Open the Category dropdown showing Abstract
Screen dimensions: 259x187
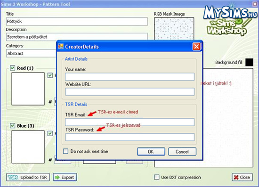(x=32, y=53)
